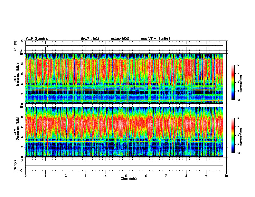Click time axis tick label '4'
The image size is (255, 197).
(106, 176)
